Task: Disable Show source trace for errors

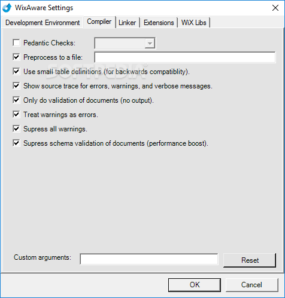Action: click(x=16, y=86)
